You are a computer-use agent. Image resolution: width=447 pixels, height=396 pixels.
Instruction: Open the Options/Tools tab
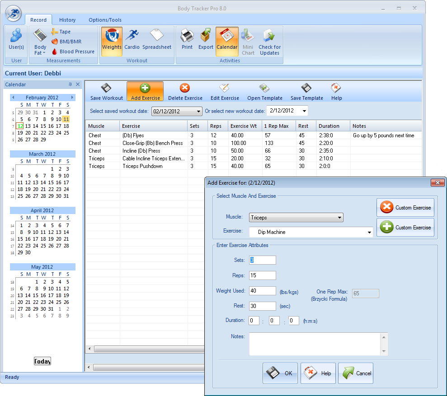pyautogui.click(x=105, y=20)
